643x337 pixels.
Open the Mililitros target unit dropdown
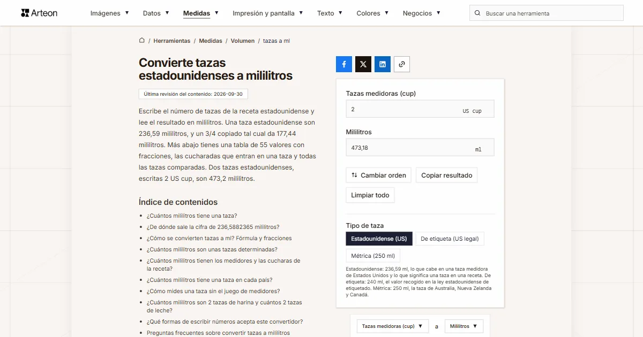coord(464,326)
